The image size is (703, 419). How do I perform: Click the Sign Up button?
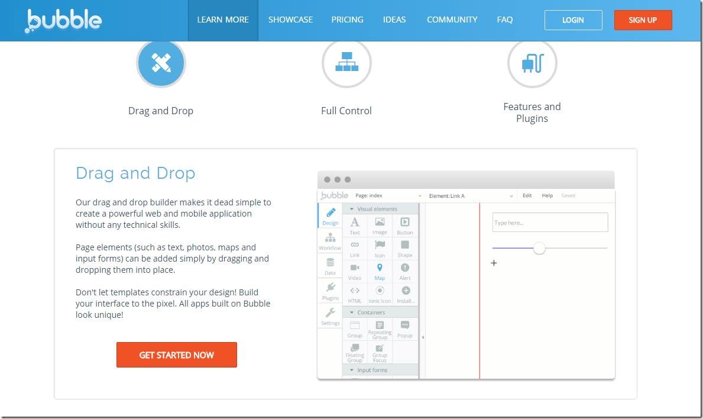point(643,20)
